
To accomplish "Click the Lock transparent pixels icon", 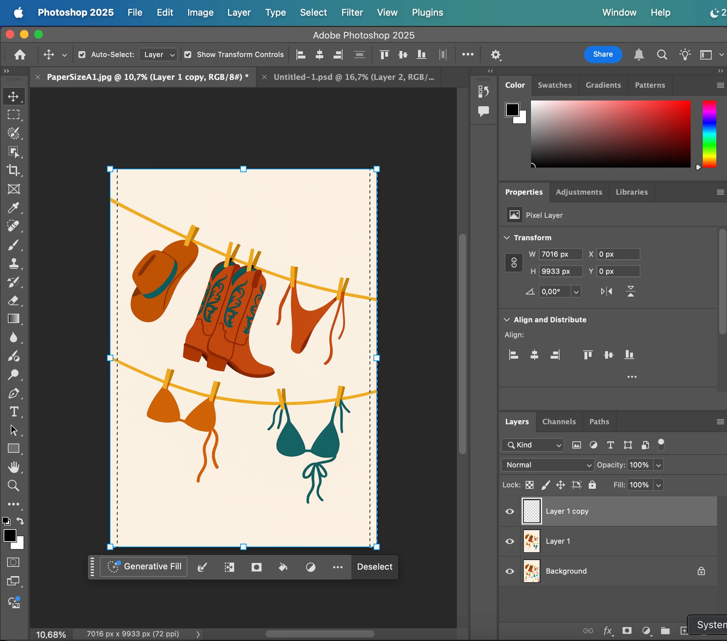I will tap(530, 485).
